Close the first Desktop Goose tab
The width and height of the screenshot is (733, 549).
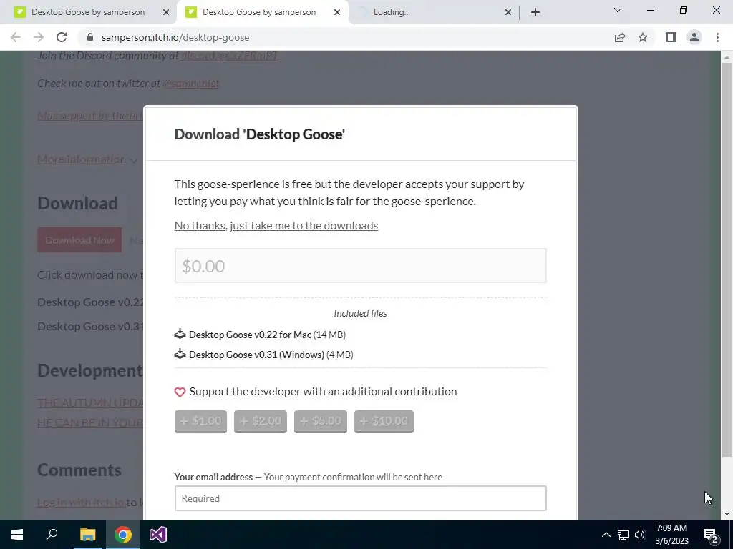165,12
